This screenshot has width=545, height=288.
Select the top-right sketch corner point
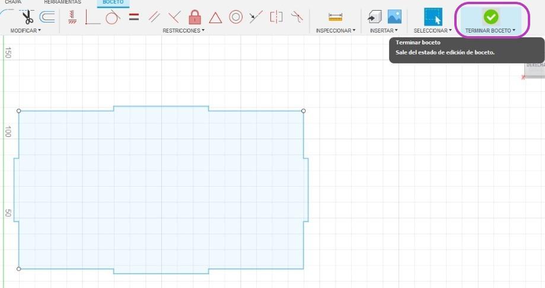(x=304, y=111)
